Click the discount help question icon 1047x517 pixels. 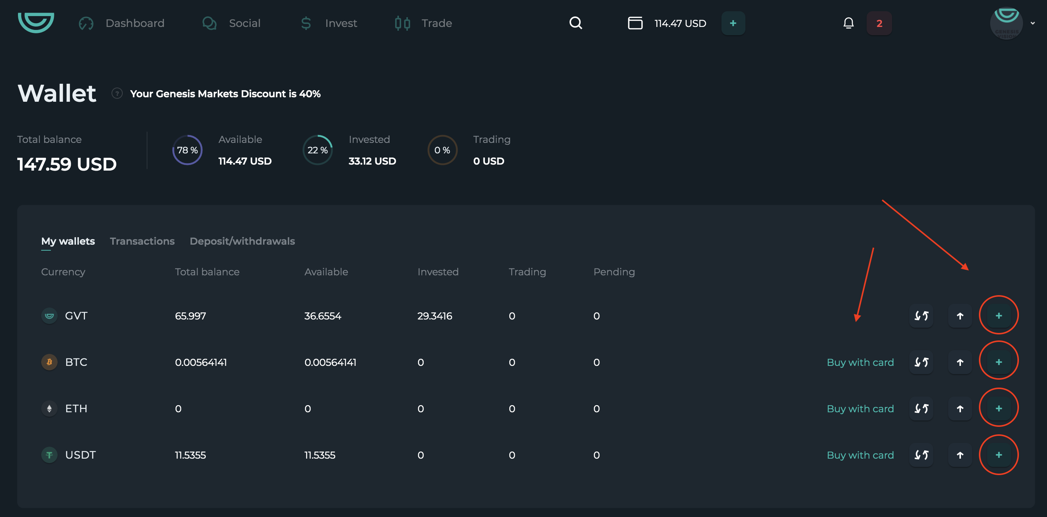(x=117, y=94)
